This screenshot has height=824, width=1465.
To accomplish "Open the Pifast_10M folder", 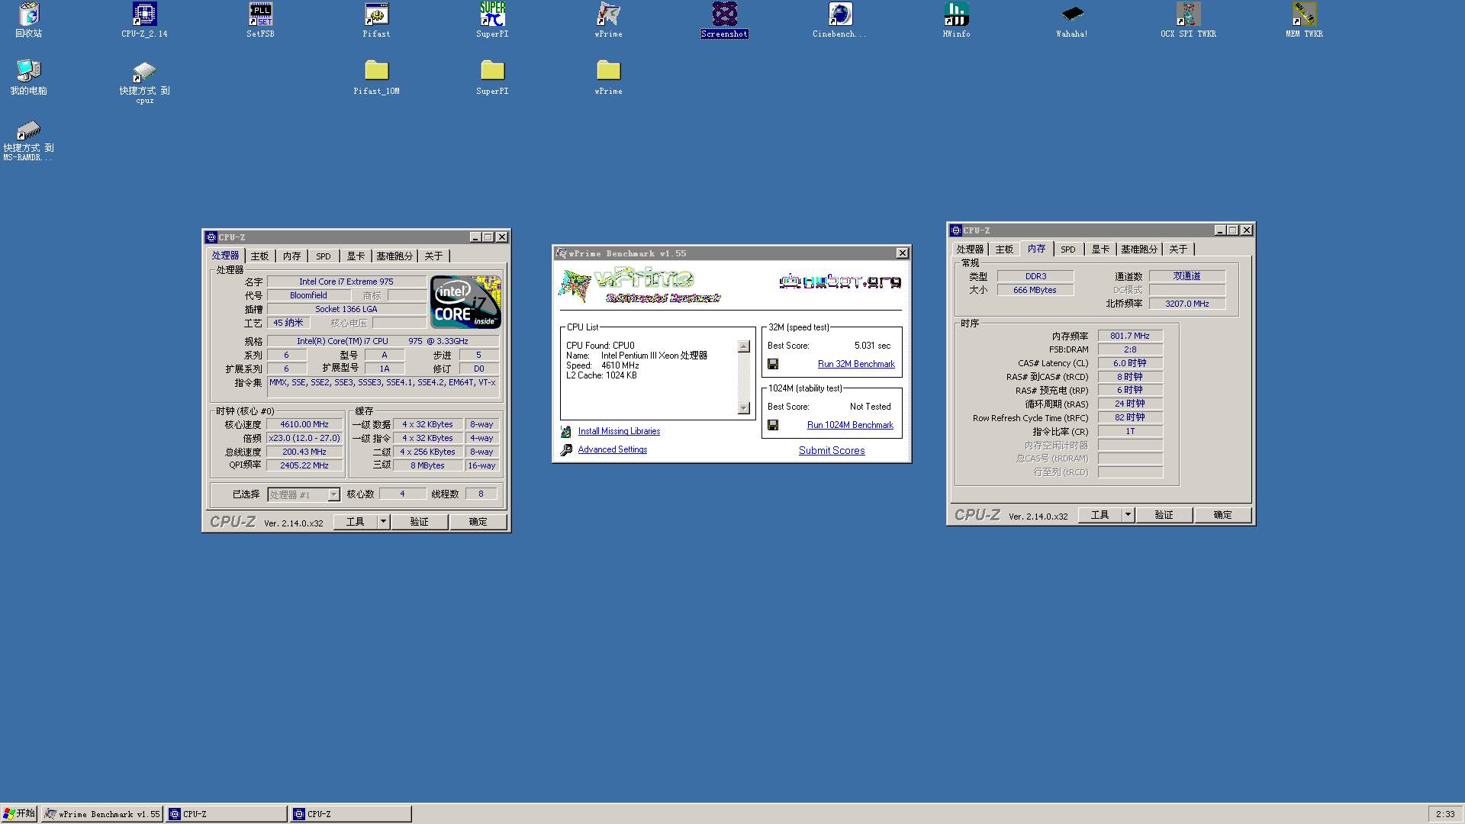I will point(376,77).
